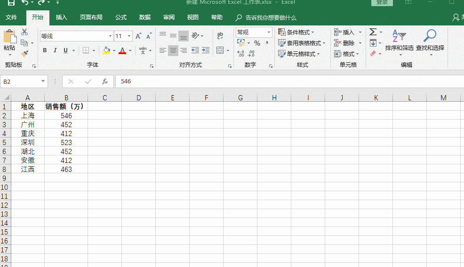Open the font name dropdown
The height and width of the screenshot is (267, 464).
point(110,36)
